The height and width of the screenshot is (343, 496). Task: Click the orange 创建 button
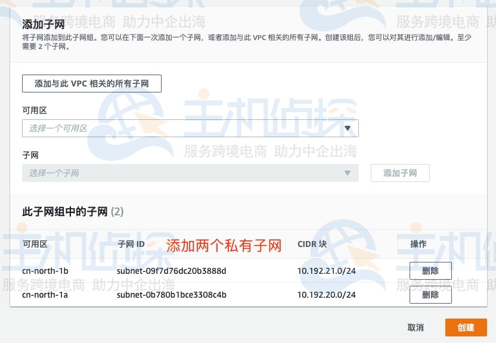pos(466,327)
